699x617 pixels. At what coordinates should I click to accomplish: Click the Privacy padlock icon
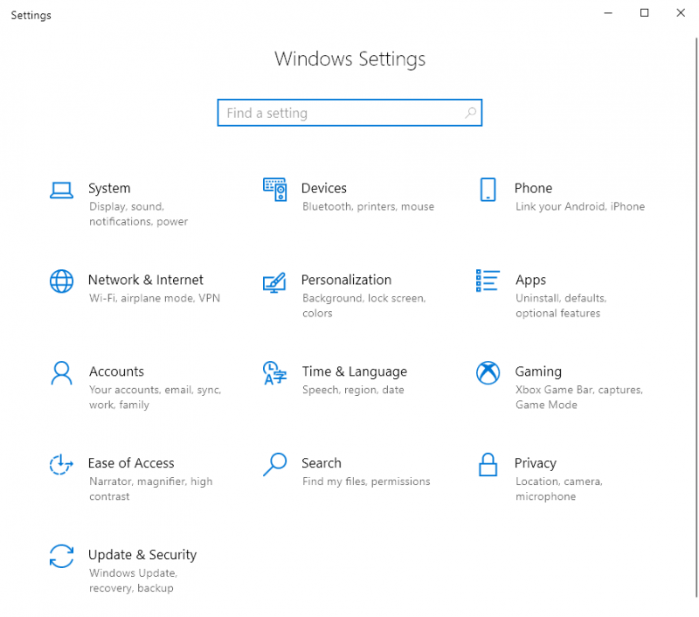pos(488,465)
